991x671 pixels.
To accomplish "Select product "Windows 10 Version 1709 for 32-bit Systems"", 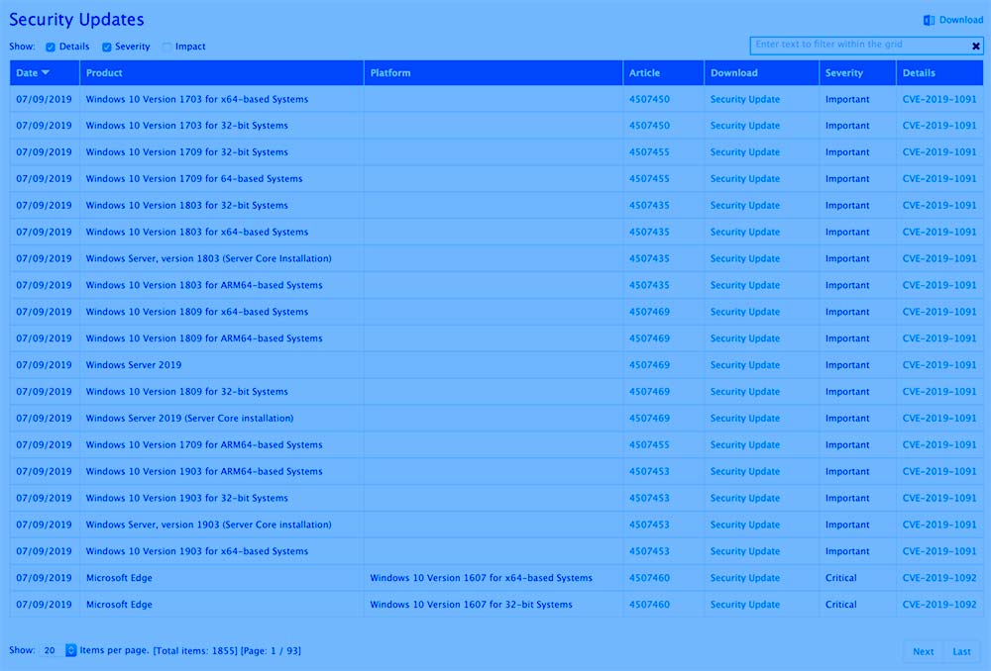I will click(x=187, y=152).
